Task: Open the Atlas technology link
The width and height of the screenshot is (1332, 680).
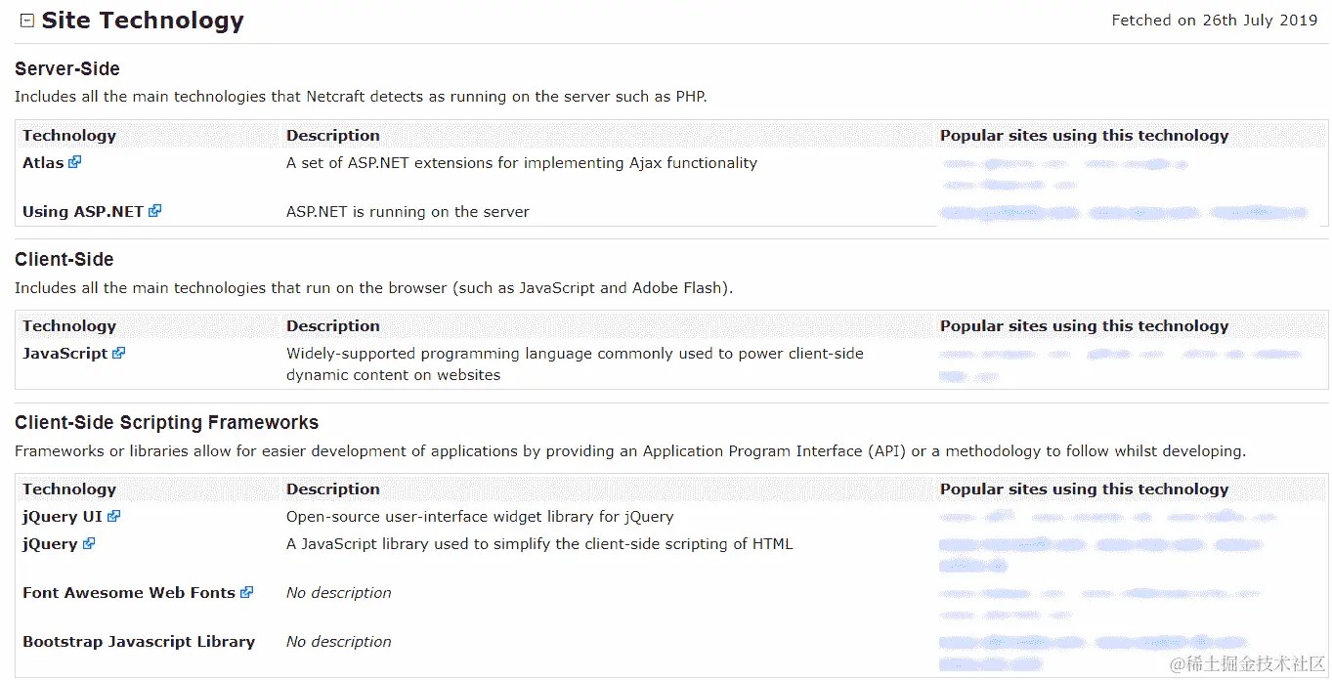Action: [x=43, y=163]
